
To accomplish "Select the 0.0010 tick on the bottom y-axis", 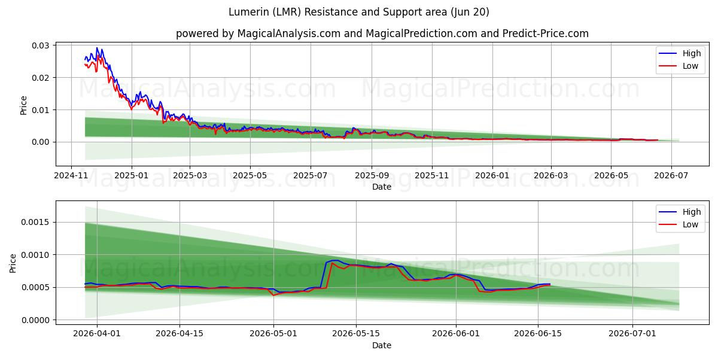I will pos(36,255).
